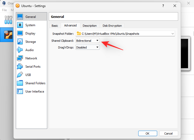Open the Drag'n'Drop dropdown
The width and height of the screenshot is (194, 140).
click(88, 47)
